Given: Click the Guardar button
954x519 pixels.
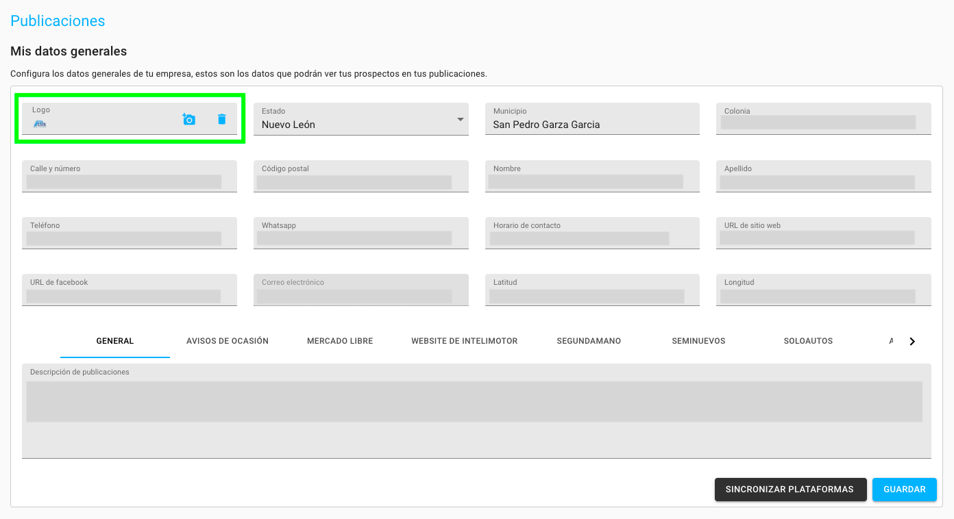Looking at the screenshot, I should [x=904, y=490].
